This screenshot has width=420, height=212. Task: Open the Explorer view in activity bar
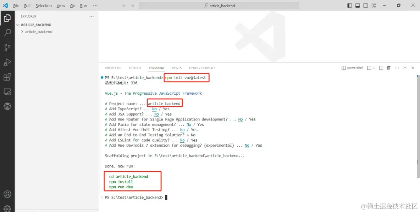tap(7, 18)
